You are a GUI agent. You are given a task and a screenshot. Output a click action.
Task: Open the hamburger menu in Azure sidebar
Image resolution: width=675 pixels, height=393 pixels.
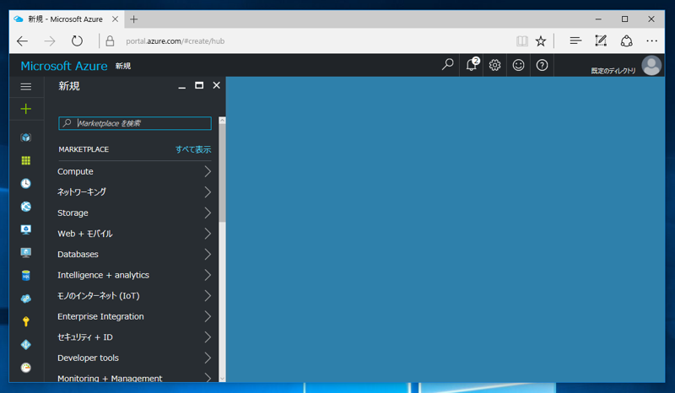[26, 87]
